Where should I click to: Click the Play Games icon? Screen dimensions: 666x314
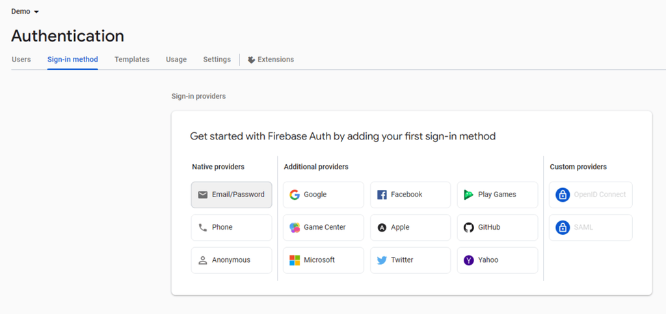coord(469,195)
